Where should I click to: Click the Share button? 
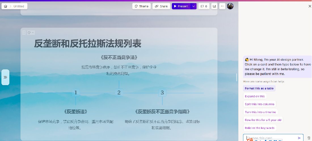[x=161, y=6]
